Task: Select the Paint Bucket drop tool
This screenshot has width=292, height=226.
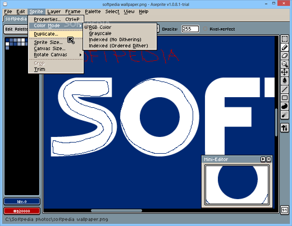Action: point(284,81)
